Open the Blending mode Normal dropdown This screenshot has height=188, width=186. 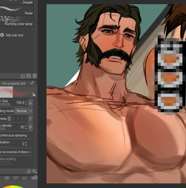[x=24, y=111]
